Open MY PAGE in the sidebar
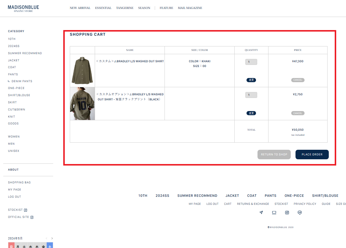Viewport: 346px width, 248px height. pyautogui.click(x=15, y=190)
